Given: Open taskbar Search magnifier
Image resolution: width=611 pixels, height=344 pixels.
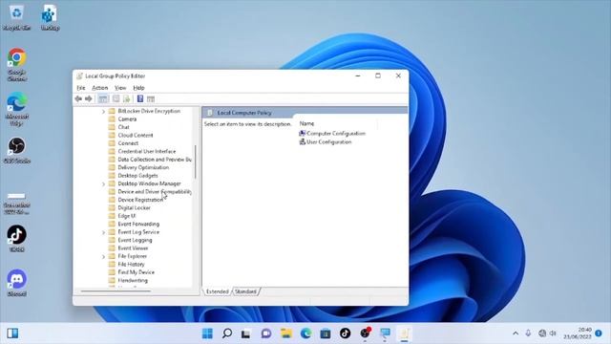Looking at the screenshot, I should (227, 333).
